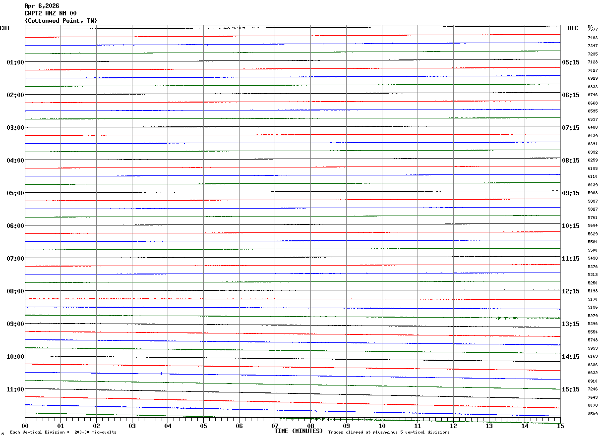Click the '05:00' CDT time label
Screen dimensions: 600x439
15,193
